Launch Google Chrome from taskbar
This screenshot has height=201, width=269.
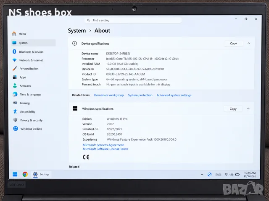point(25,174)
